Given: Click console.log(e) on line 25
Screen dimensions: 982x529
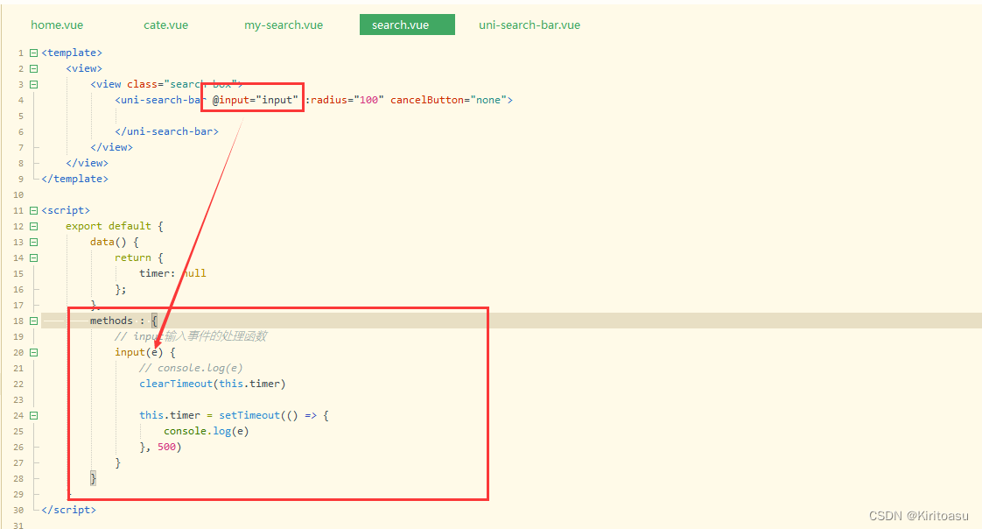Looking at the screenshot, I should point(206,431).
